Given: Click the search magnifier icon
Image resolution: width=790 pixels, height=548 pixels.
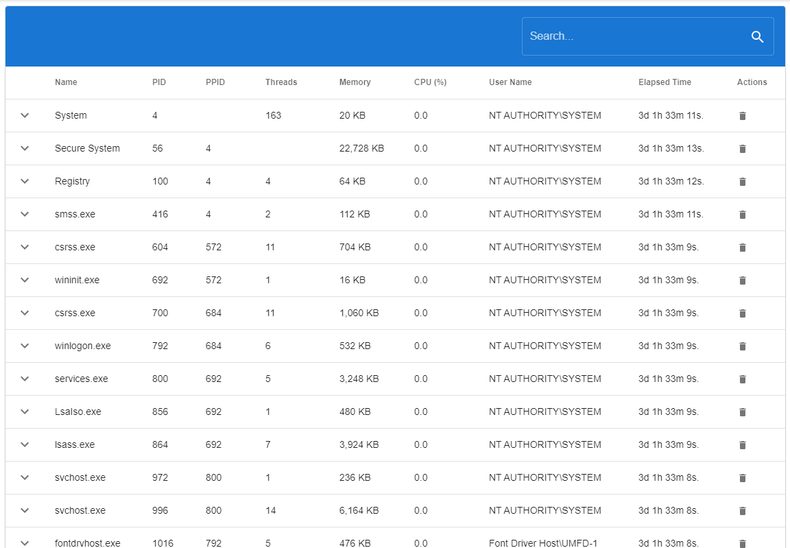Looking at the screenshot, I should click(757, 36).
